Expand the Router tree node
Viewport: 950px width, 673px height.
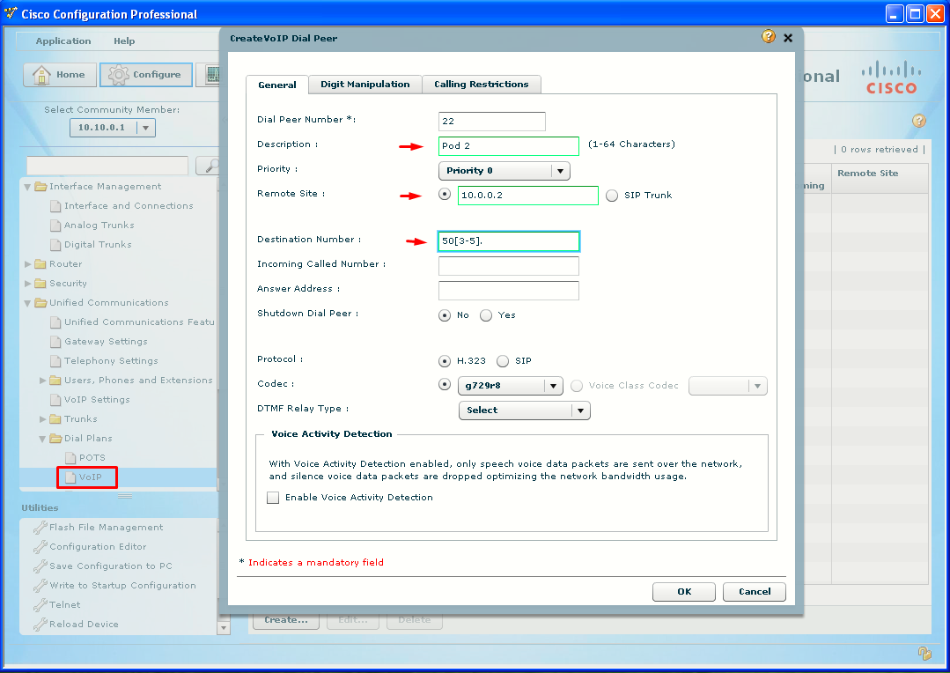pos(27,264)
